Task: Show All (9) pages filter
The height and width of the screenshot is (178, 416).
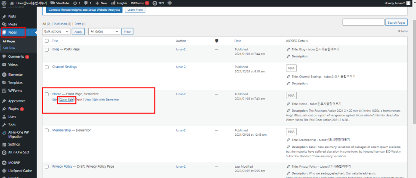Action: 47,24
